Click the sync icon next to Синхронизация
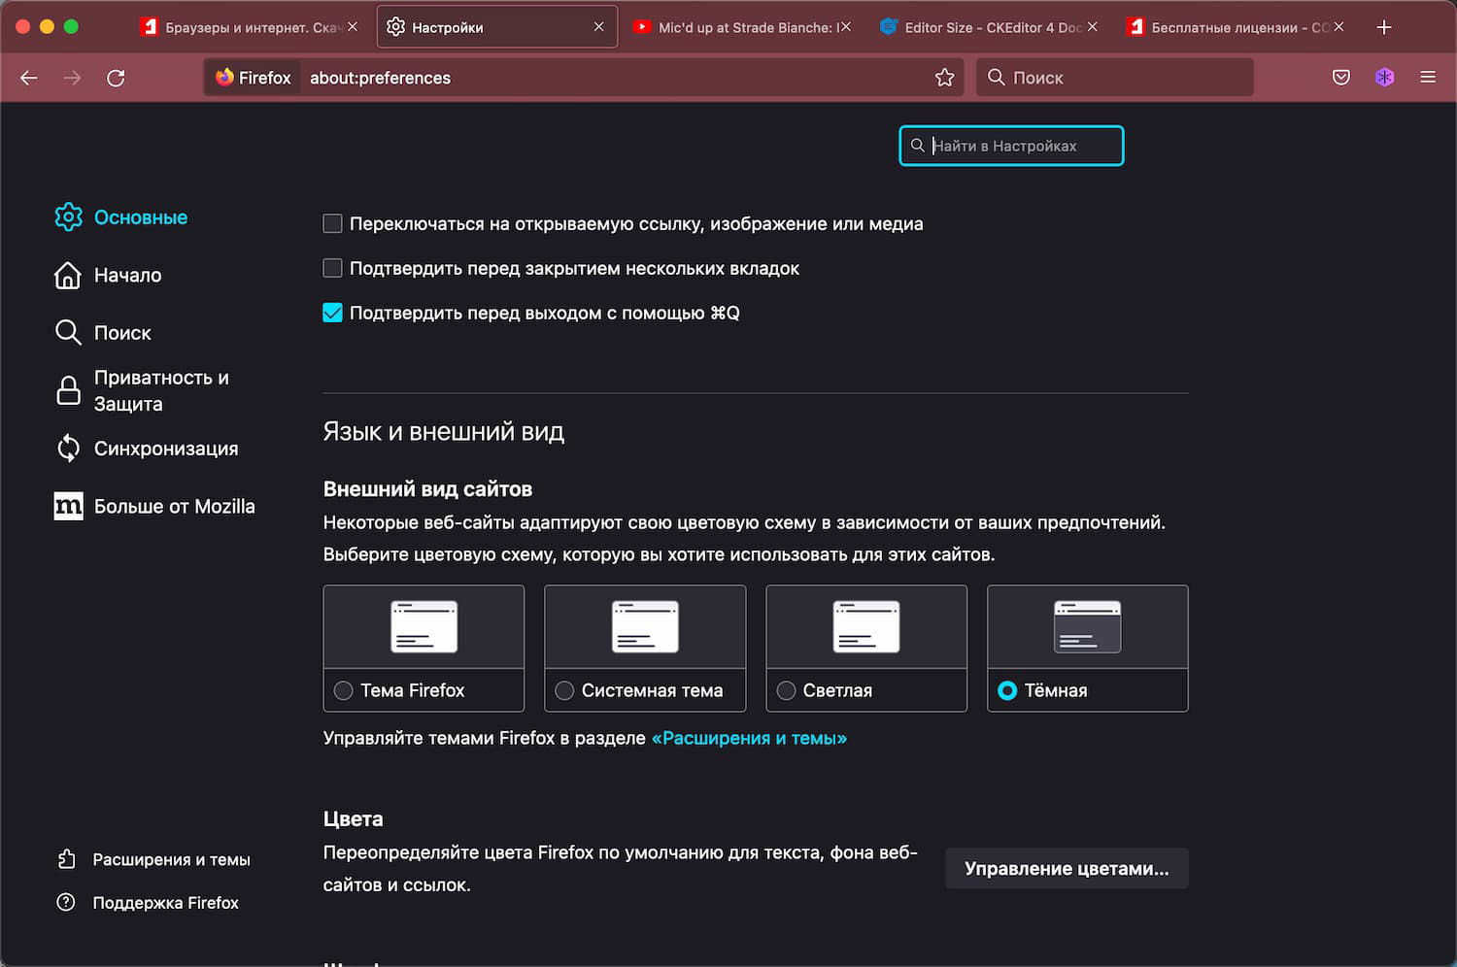Image resolution: width=1457 pixels, height=967 pixels. (x=68, y=449)
